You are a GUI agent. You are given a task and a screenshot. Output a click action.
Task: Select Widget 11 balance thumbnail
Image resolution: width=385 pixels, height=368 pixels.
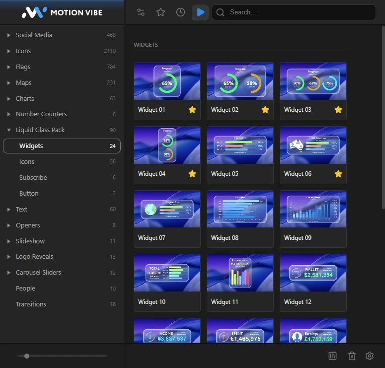point(240,273)
